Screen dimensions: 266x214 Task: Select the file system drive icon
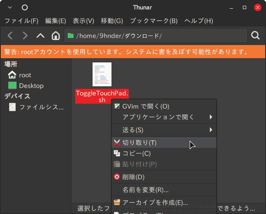pyautogui.click(x=12, y=107)
